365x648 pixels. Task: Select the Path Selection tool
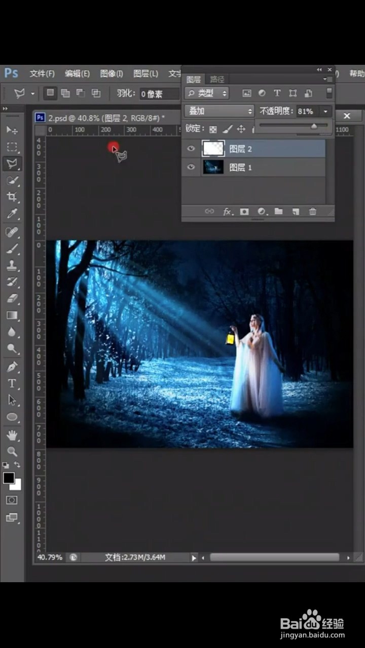12,400
